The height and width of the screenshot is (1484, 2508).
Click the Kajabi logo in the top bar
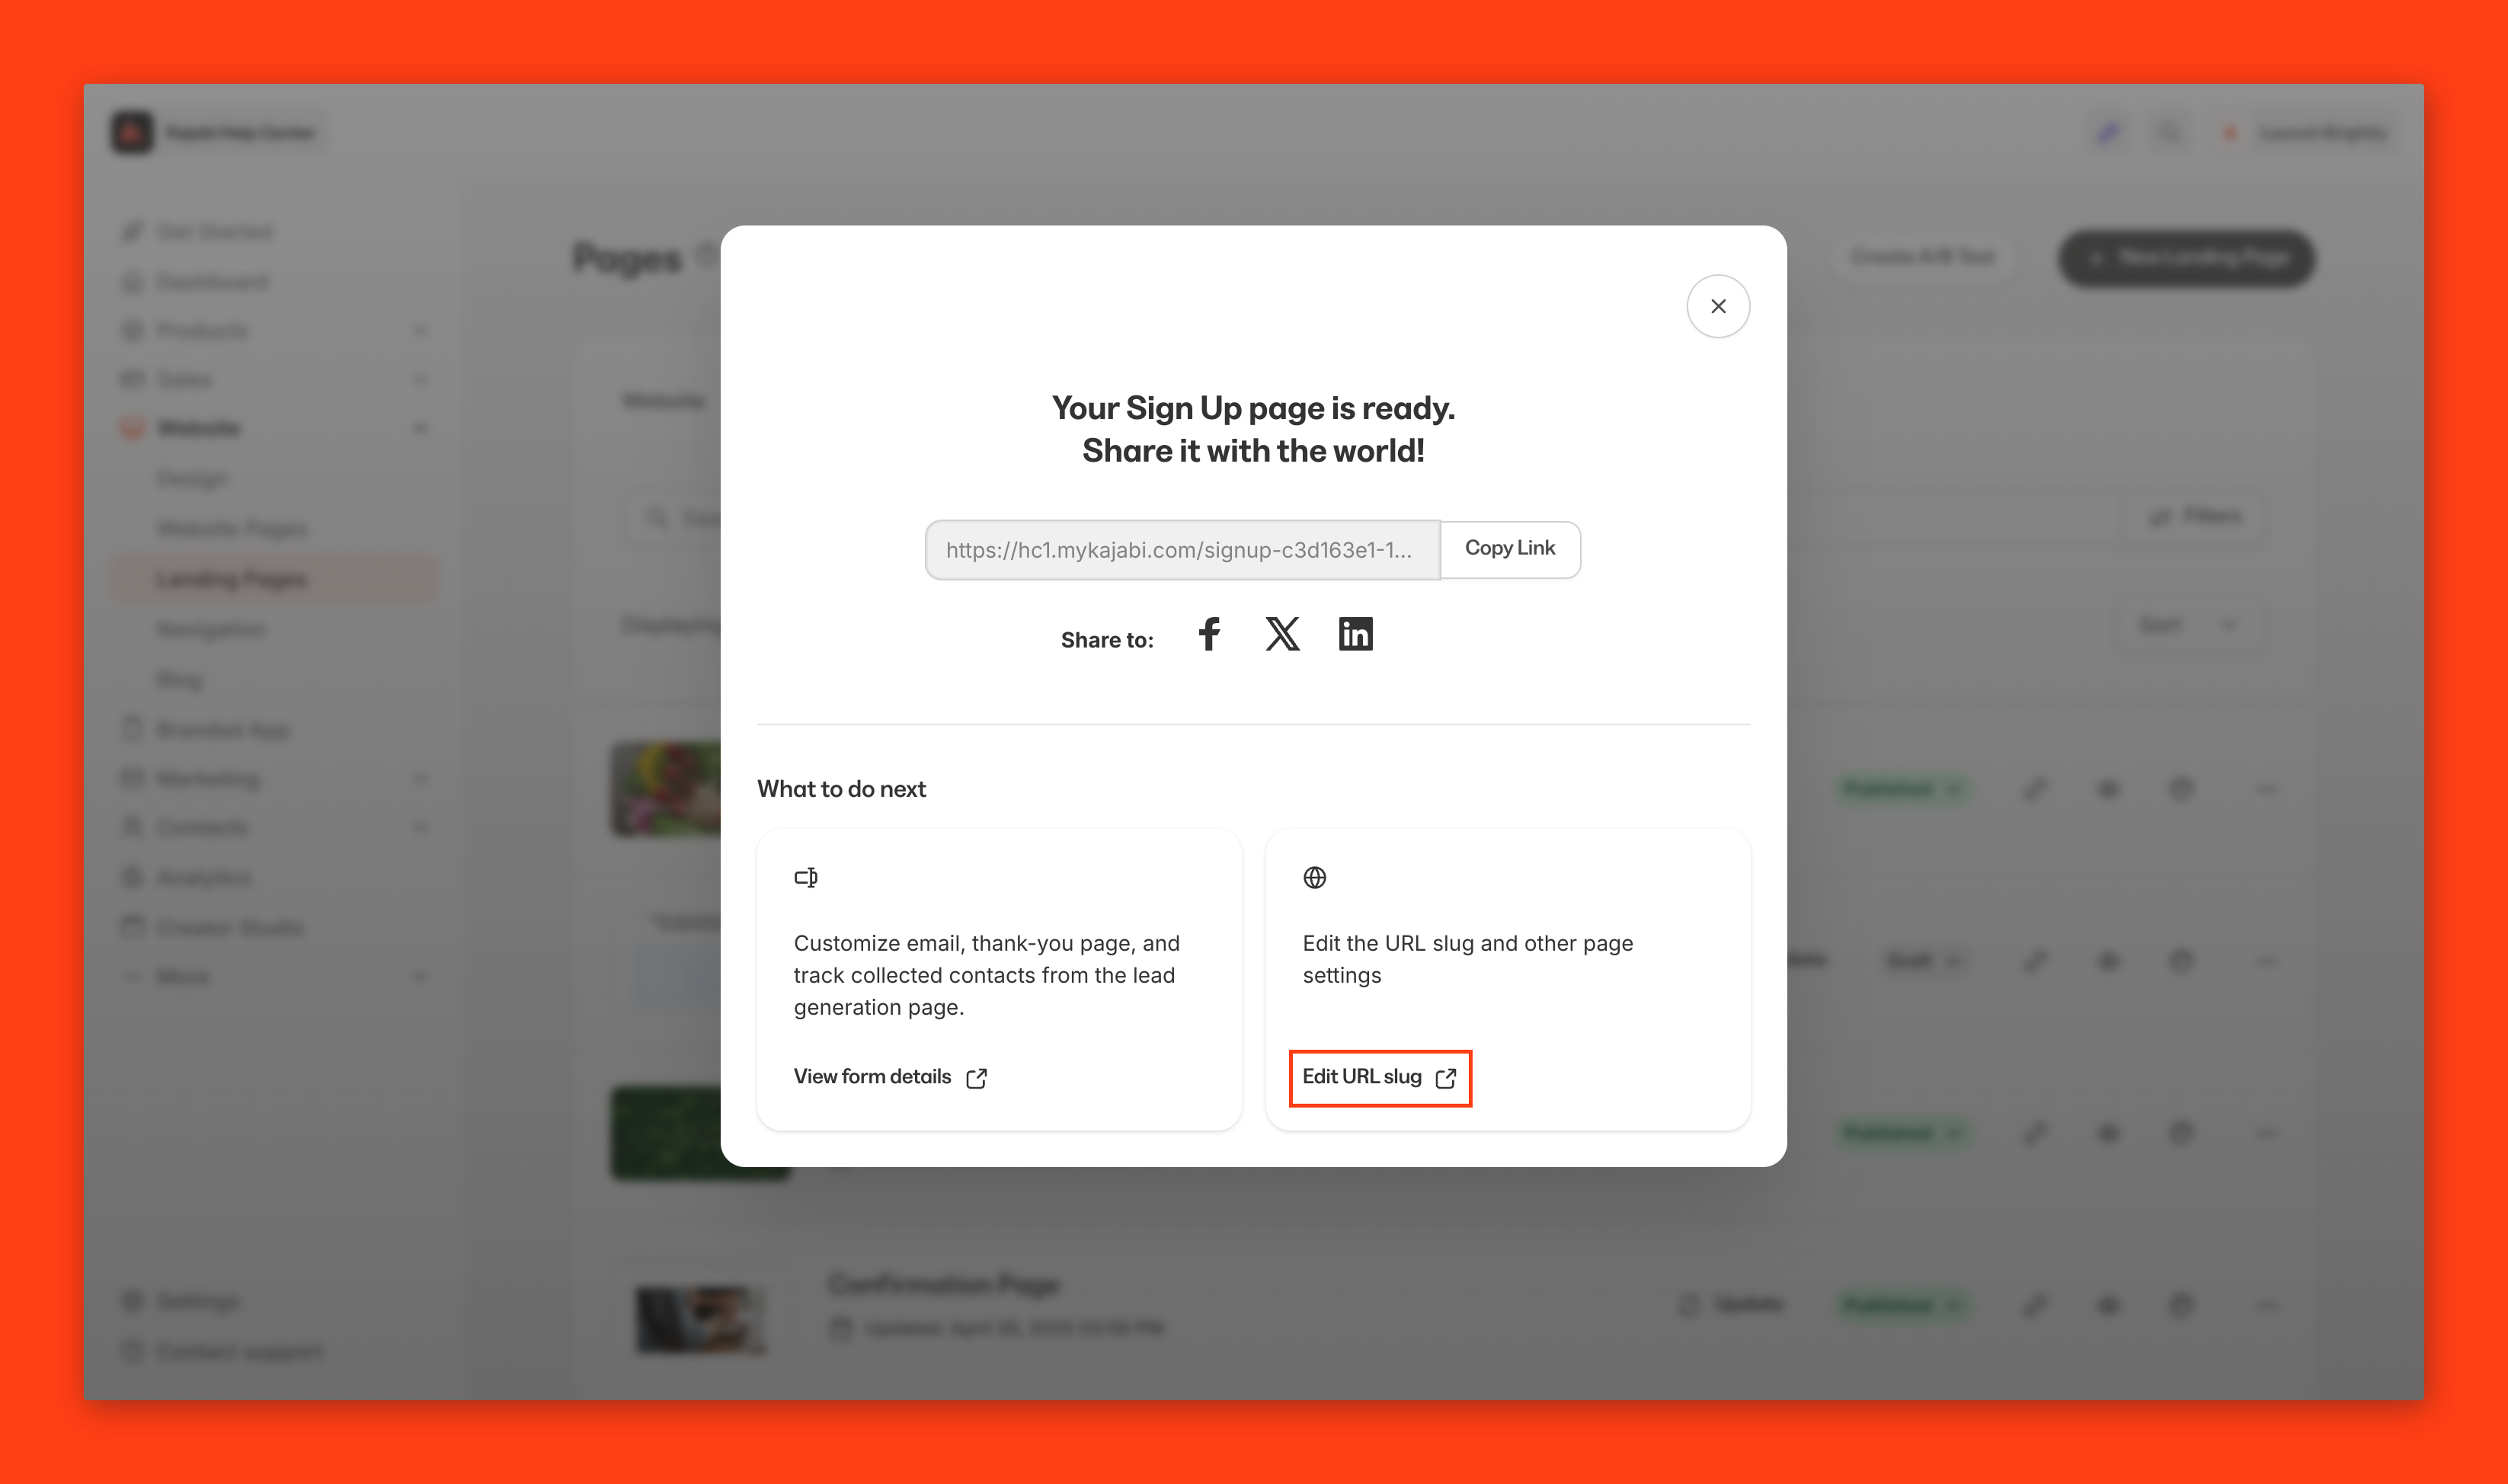click(x=132, y=132)
